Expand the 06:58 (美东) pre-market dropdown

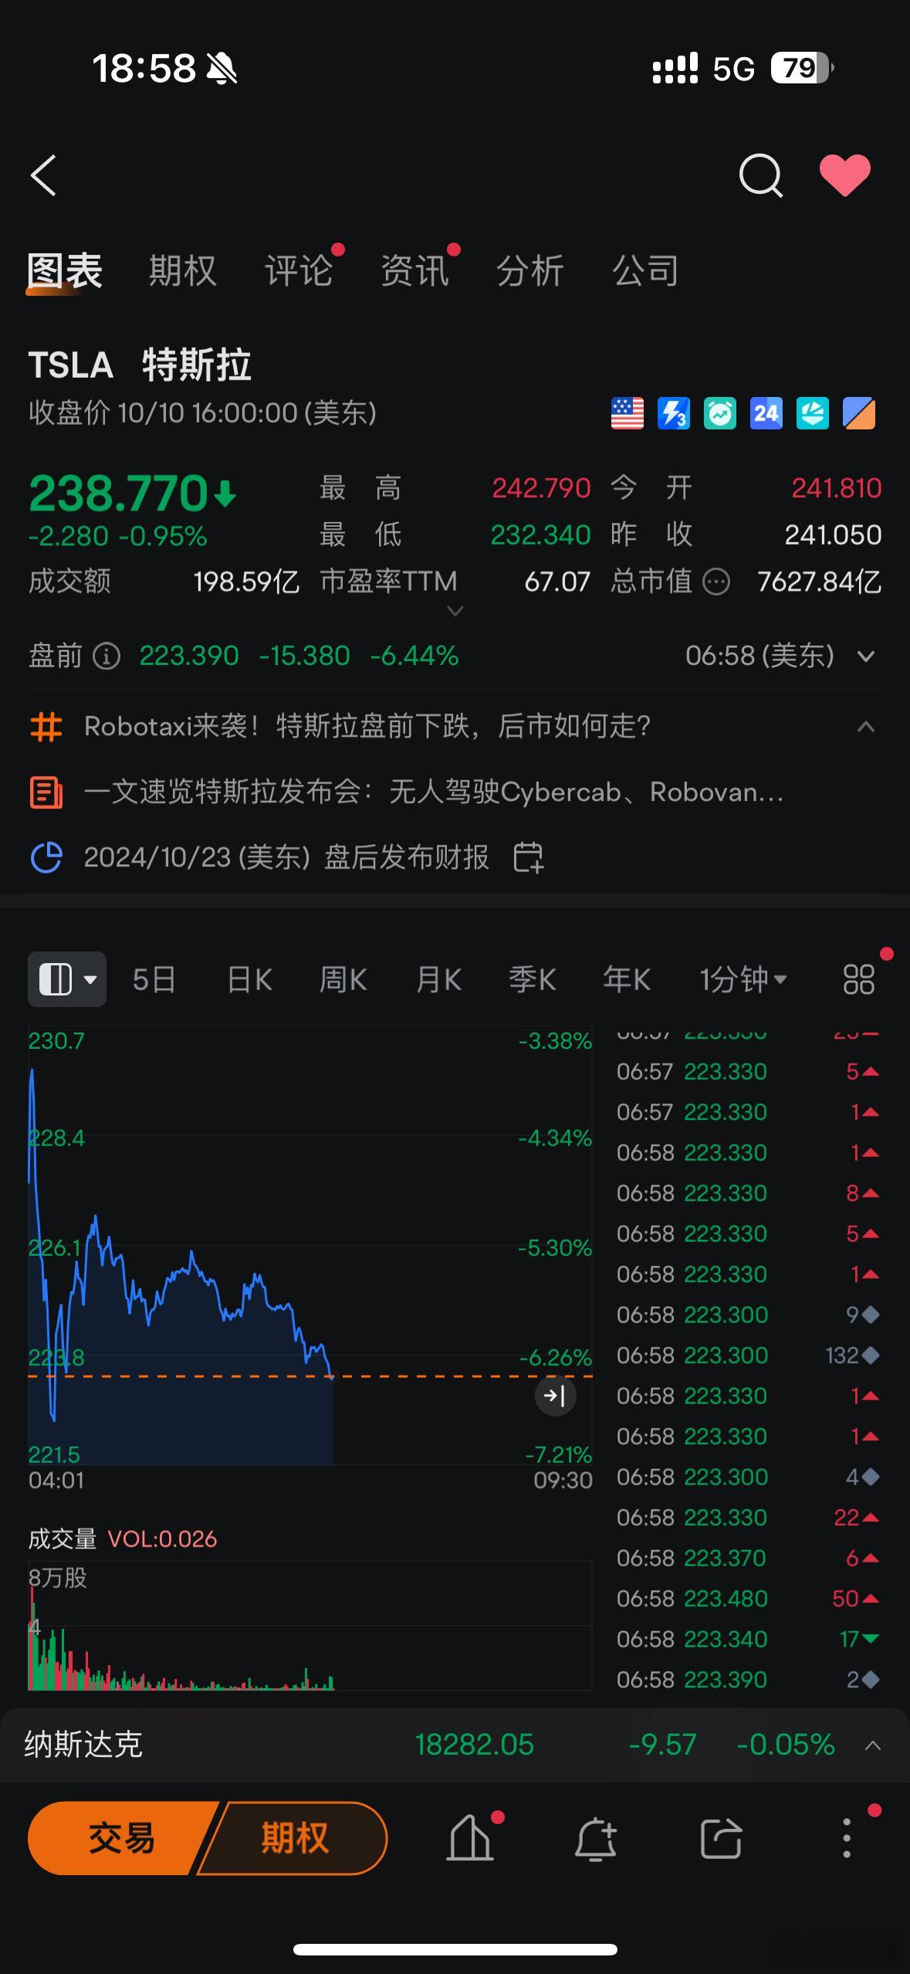pos(867,656)
